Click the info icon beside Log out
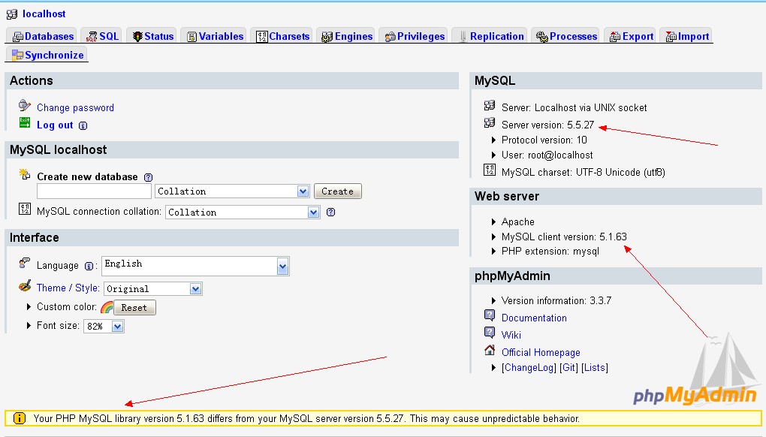The width and height of the screenshot is (766, 437). click(x=83, y=125)
